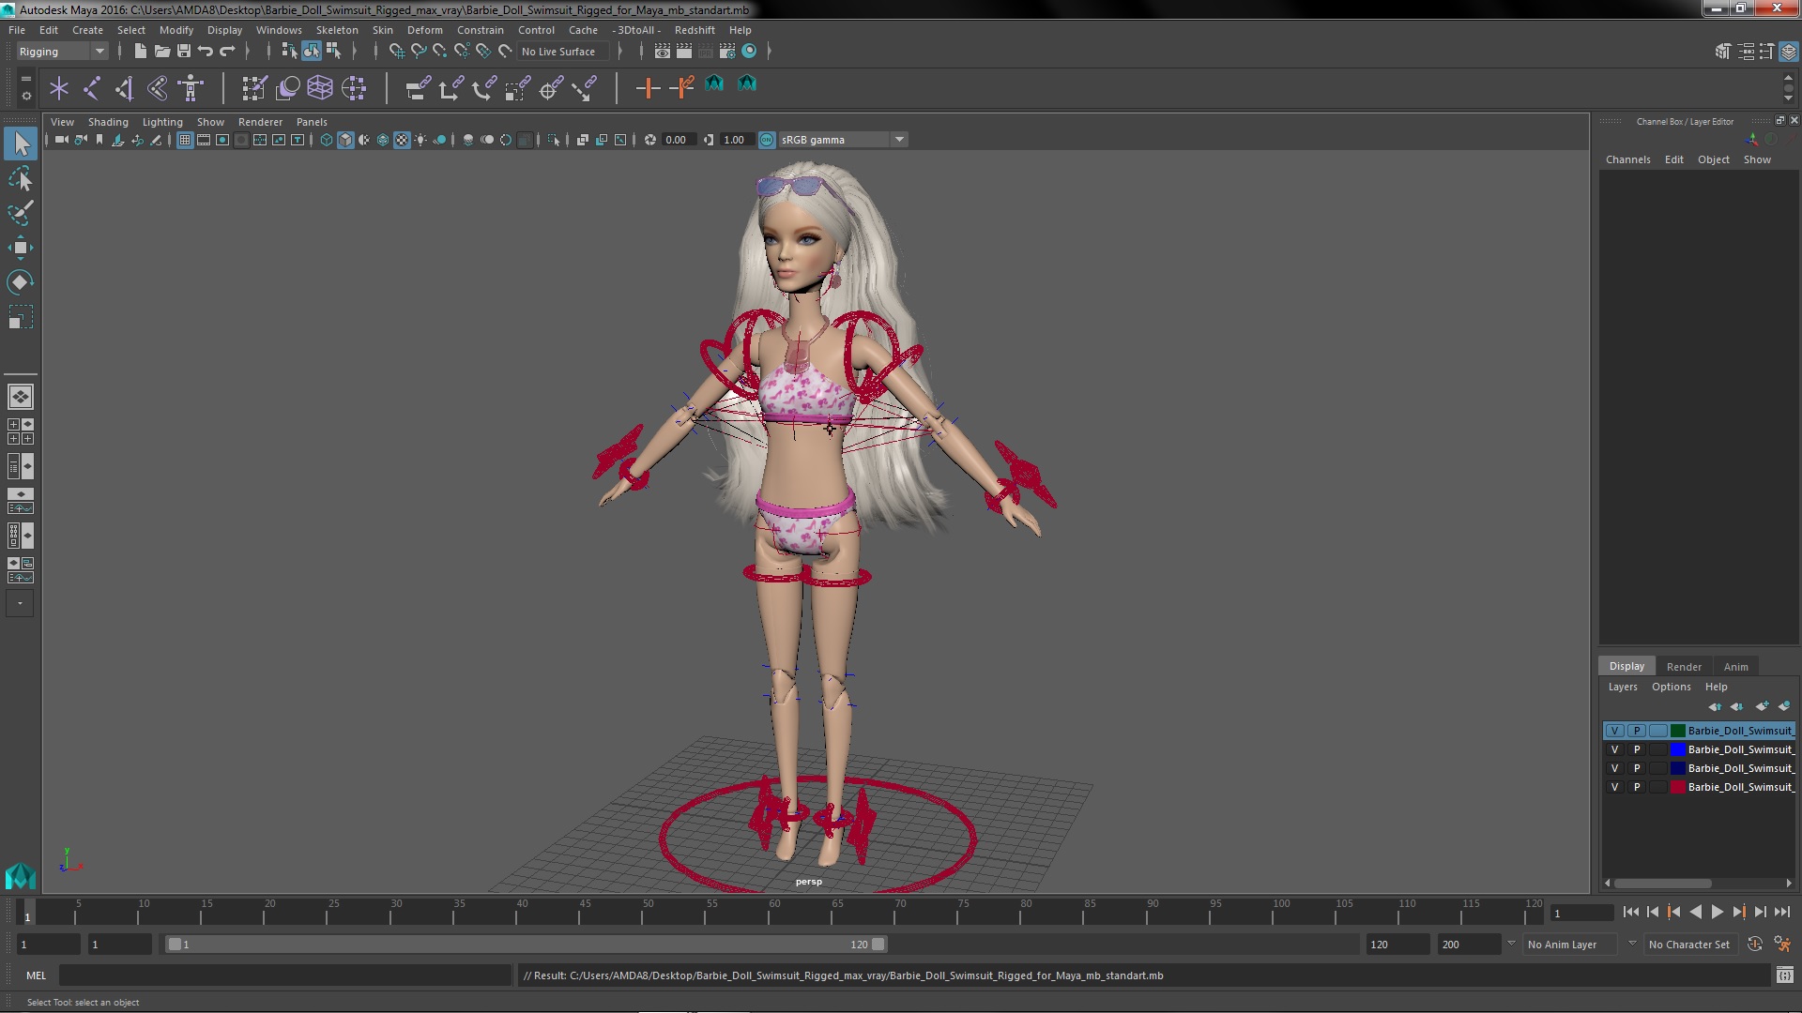Click the orange Set Key shelf icon
Viewport: 1802px width, 1013px height.
tap(648, 88)
